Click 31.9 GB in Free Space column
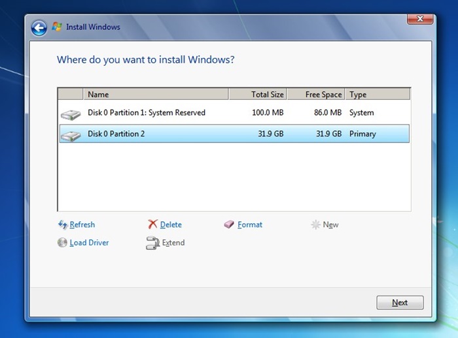Viewport: 458px width, 338px height. (328, 134)
